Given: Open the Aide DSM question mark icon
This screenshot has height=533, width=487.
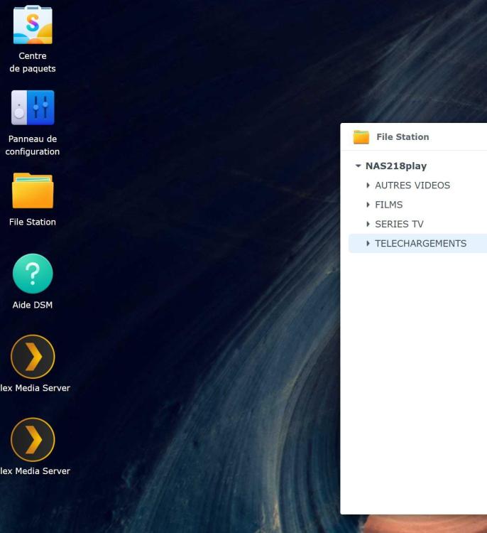Looking at the screenshot, I should click(x=33, y=274).
